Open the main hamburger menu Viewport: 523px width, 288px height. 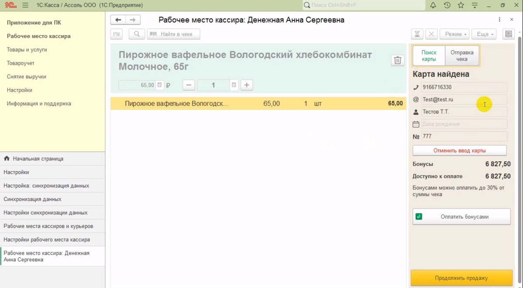(x=25, y=5)
